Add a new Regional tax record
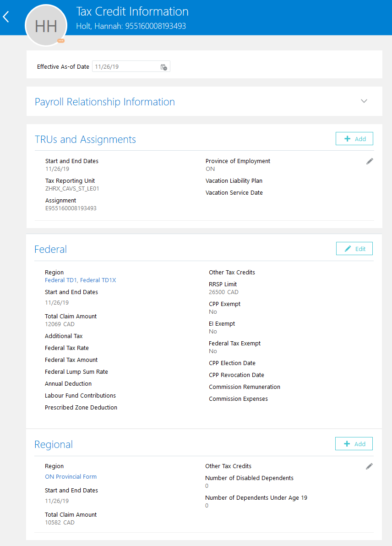 pyautogui.click(x=354, y=444)
